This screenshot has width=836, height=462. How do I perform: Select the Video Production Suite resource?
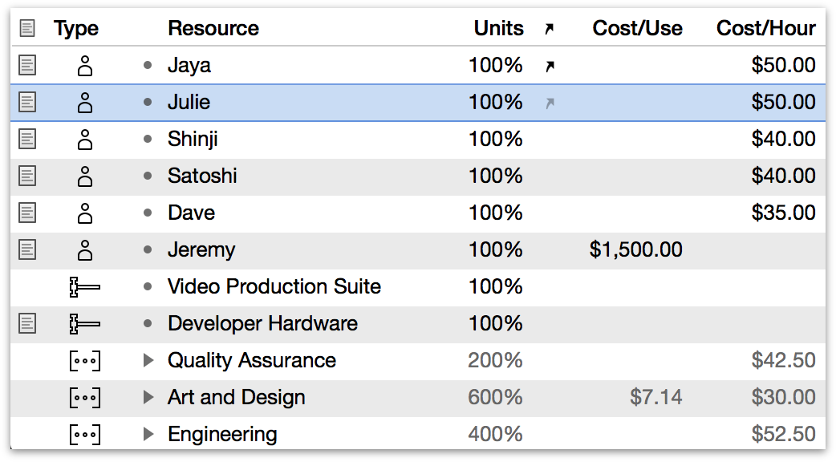(274, 286)
